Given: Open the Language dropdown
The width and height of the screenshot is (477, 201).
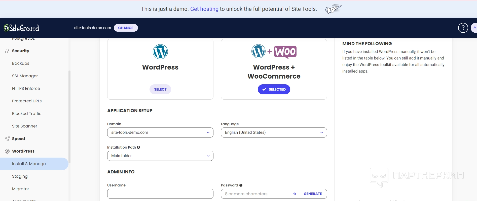Looking at the screenshot, I should (274, 132).
